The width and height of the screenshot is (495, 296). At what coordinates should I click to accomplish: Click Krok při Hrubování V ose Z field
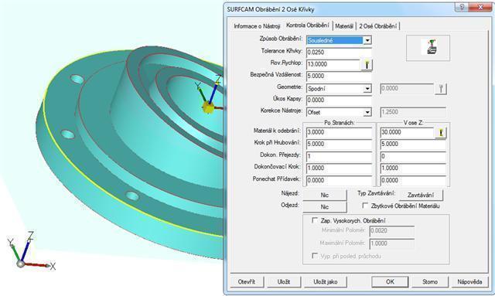(x=413, y=145)
